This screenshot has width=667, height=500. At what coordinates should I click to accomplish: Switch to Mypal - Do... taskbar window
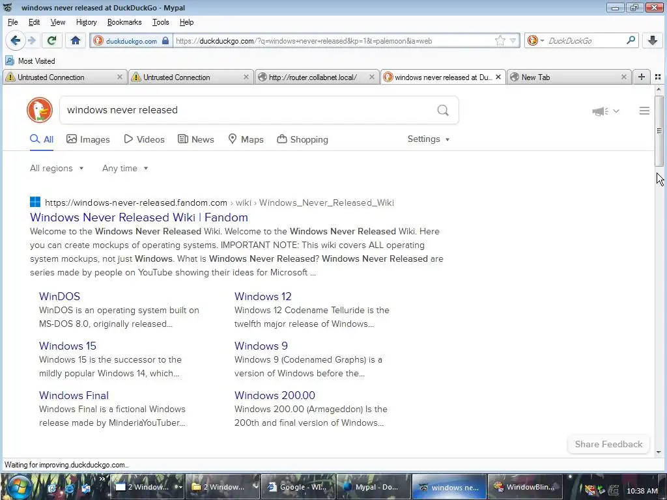coord(373,487)
